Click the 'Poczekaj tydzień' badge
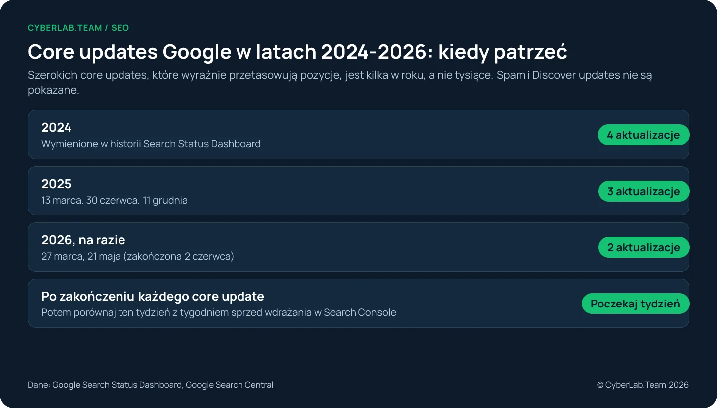This screenshot has width=717, height=408. click(x=635, y=304)
